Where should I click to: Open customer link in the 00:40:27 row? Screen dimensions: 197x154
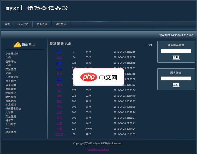tap(59, 101)
